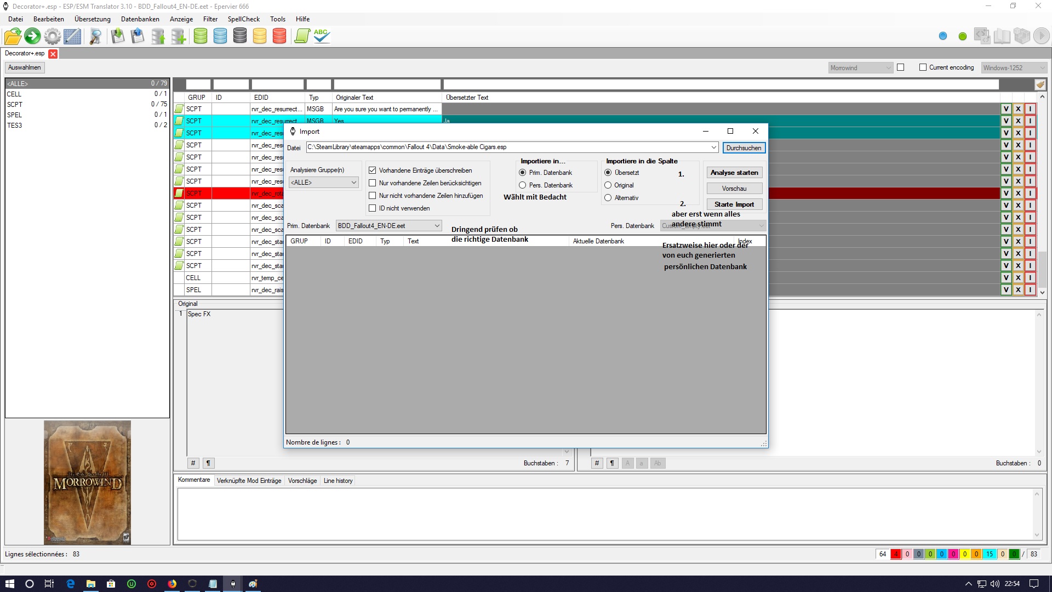Image resolution: width=1052 pixels, height=592 pixels.
Task: Open Analysiere Gruppe(n) dropdown
Action: 323,183
